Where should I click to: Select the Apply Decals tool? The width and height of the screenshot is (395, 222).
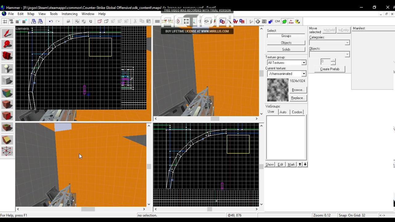click(7, 116)
